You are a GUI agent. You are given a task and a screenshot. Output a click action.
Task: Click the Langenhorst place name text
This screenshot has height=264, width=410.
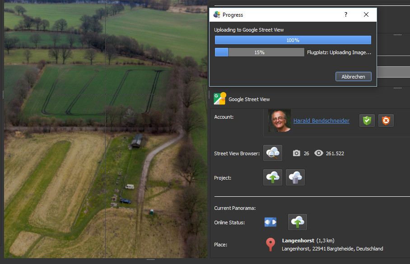point(298,241)
